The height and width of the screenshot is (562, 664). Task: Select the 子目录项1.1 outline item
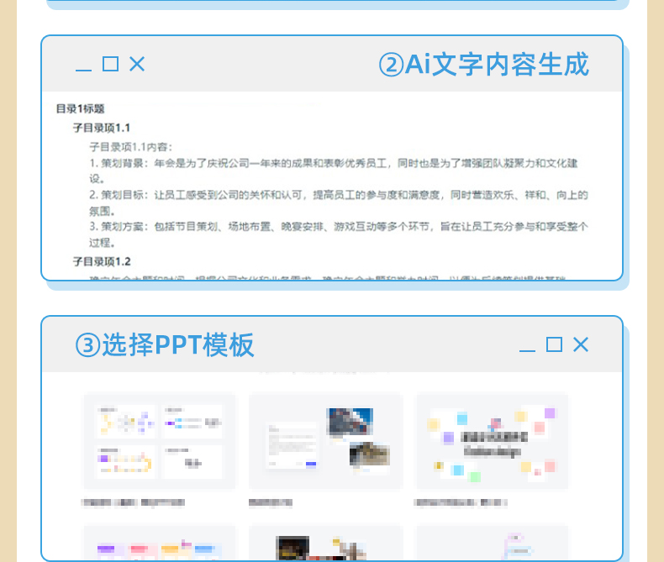click(x=102, y=128)
